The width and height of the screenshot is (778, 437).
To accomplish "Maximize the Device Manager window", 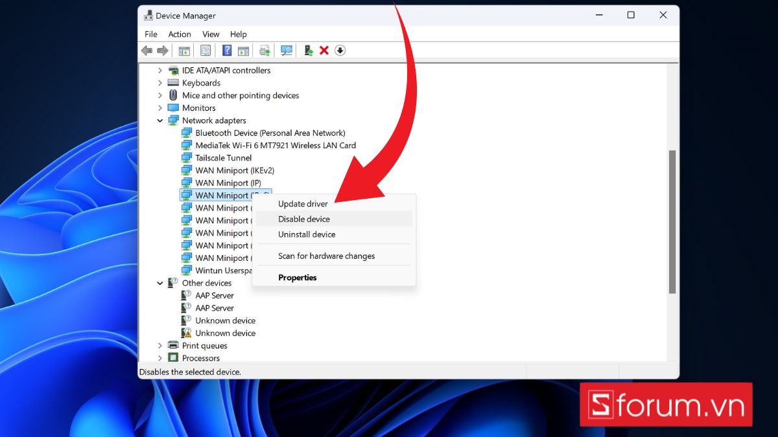I will (x=631, y=16).
